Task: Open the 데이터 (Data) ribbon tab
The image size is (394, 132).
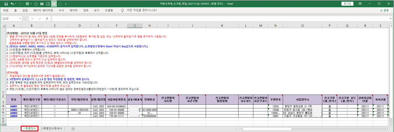Action: coord(73,10)
